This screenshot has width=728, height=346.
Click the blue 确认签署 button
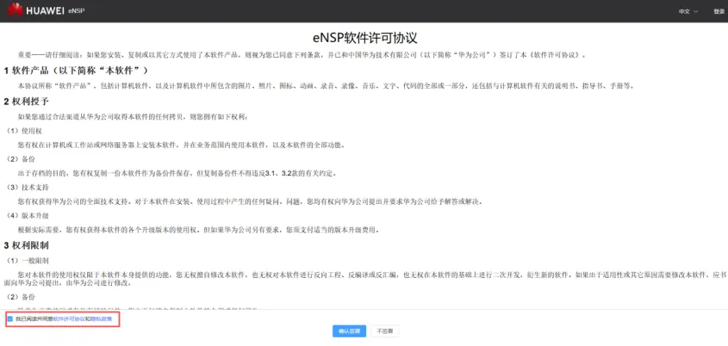pos(349,331)
